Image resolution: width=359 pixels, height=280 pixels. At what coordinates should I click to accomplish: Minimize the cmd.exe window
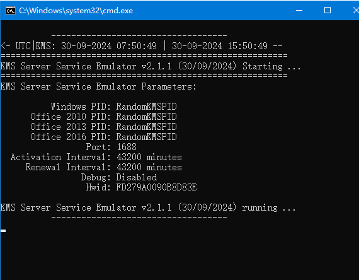coord(299,10)
